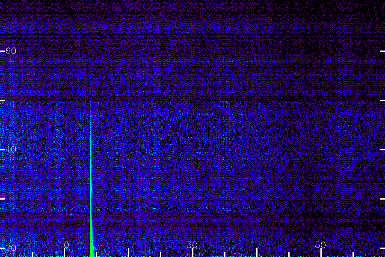The image size is (385, 257).
Task: Click the "50" horizontal axis label
Action: pos(320,245)
